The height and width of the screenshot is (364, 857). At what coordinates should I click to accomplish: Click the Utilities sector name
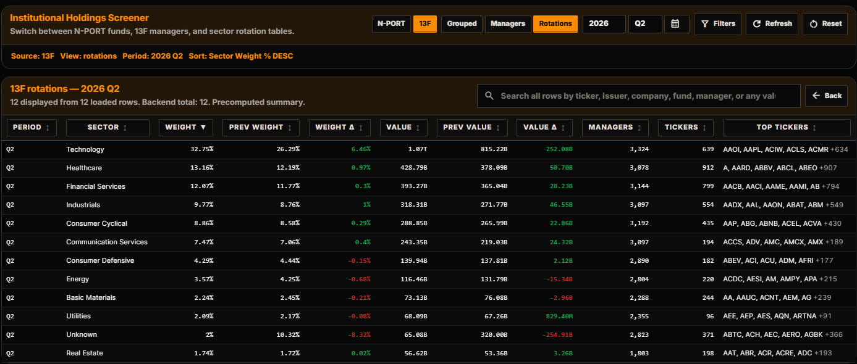point(78,316)
